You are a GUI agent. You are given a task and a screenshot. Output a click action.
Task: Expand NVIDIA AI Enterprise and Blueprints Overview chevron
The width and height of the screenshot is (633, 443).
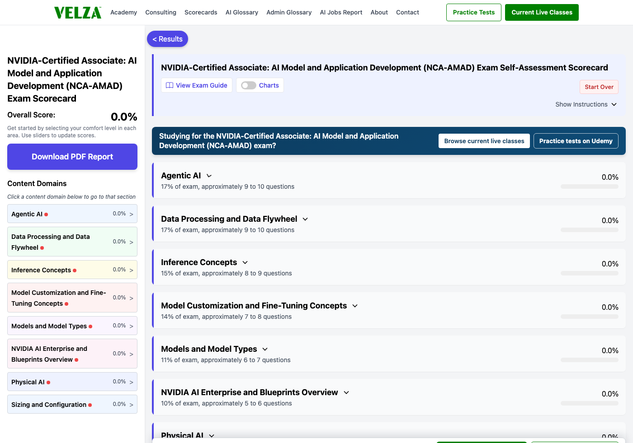[346, 392]
